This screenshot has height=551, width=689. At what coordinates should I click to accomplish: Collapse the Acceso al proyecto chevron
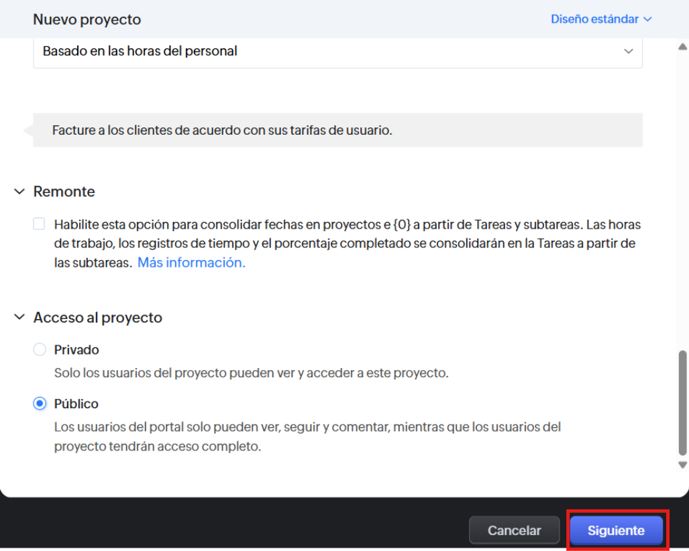(x=19, y=318)
